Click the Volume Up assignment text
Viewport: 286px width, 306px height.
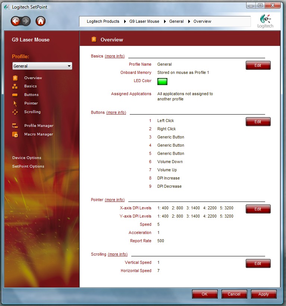167,170
